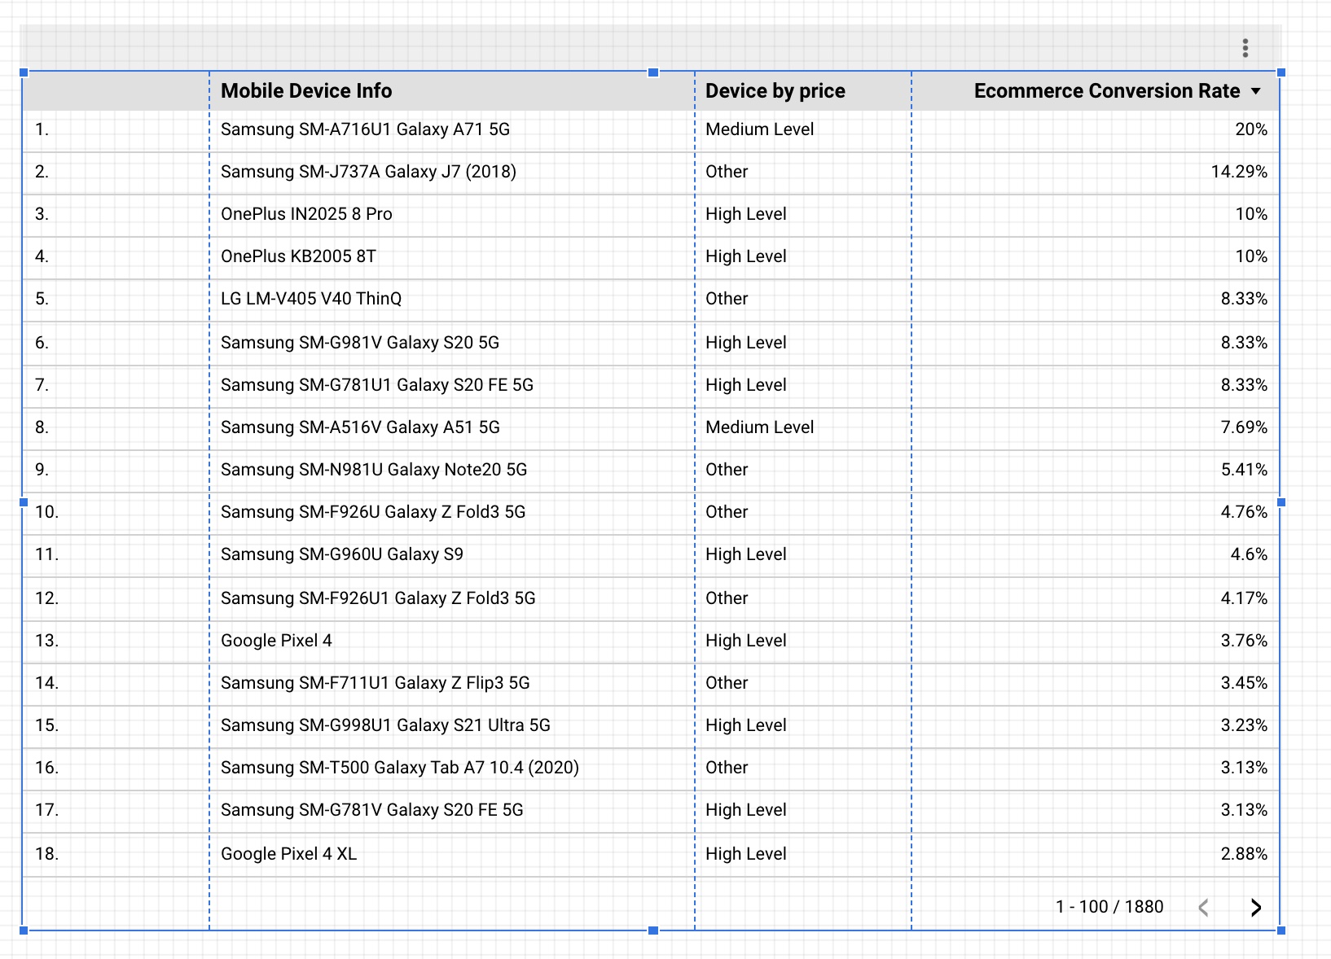Viewport: 1331px width, 959px height.
Task: Click OnePlus IN2025 8 Pro cell
Action: click(x=306, y=214)
